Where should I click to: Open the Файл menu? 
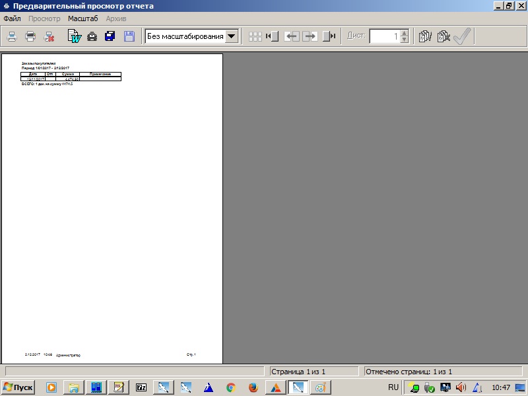coord(12,18)
